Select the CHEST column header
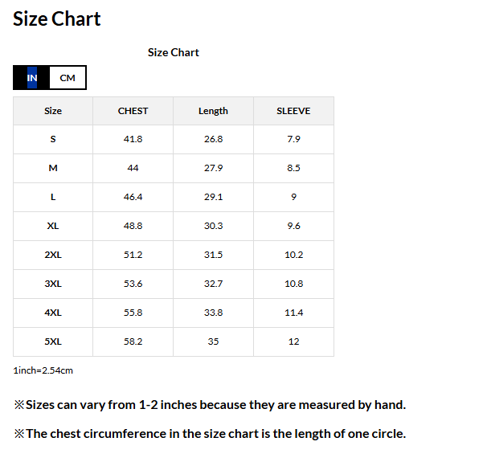Screen dimensions: 483x458 133,111
